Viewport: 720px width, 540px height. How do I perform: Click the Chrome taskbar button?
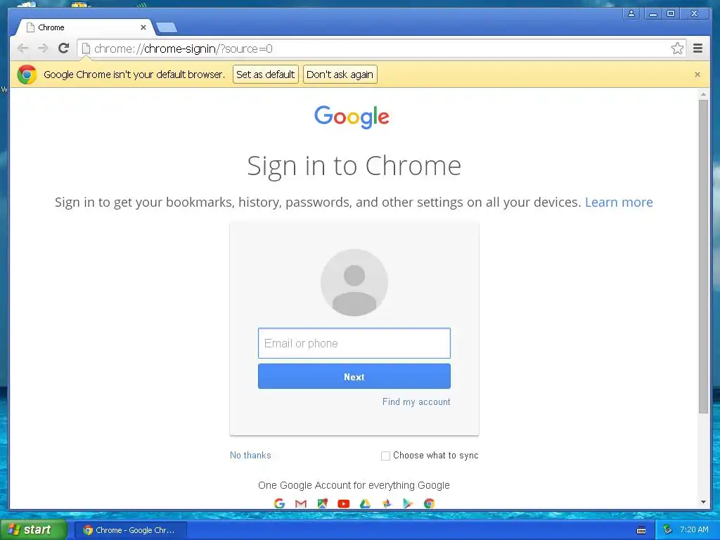[131, 530]
